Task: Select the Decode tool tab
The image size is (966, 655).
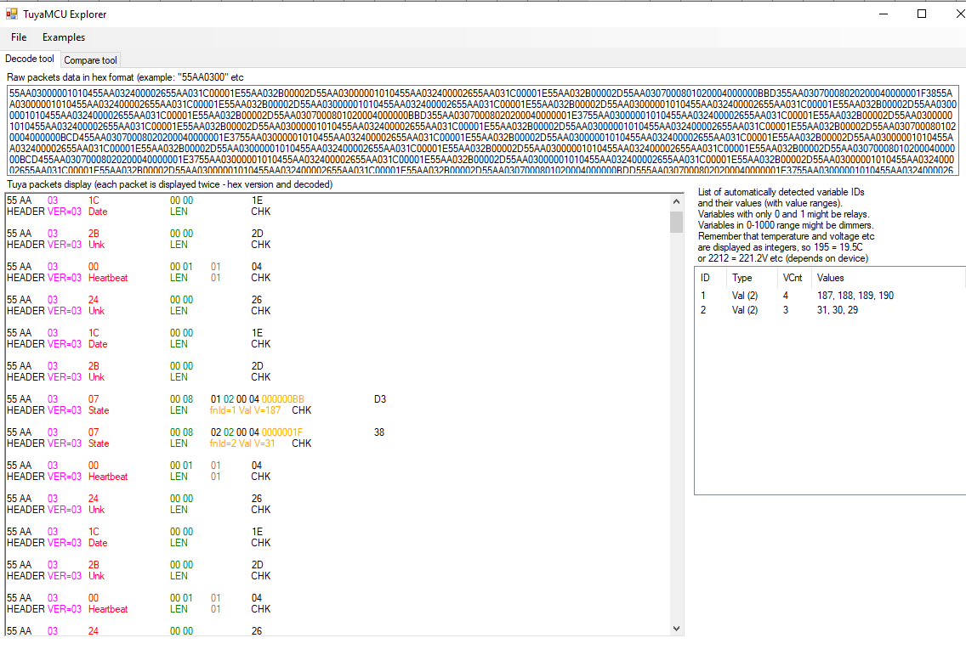Action: [x=29, y=59]
